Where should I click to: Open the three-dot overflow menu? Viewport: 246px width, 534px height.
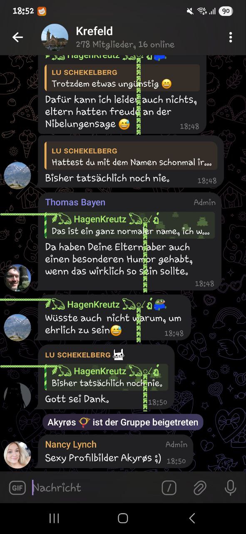230,37
